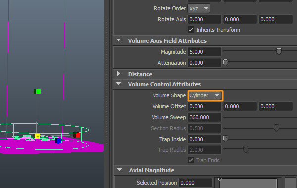The image size is (297, 188).
Task: Click the Volume Sweep value field
Action: [204, 117]
